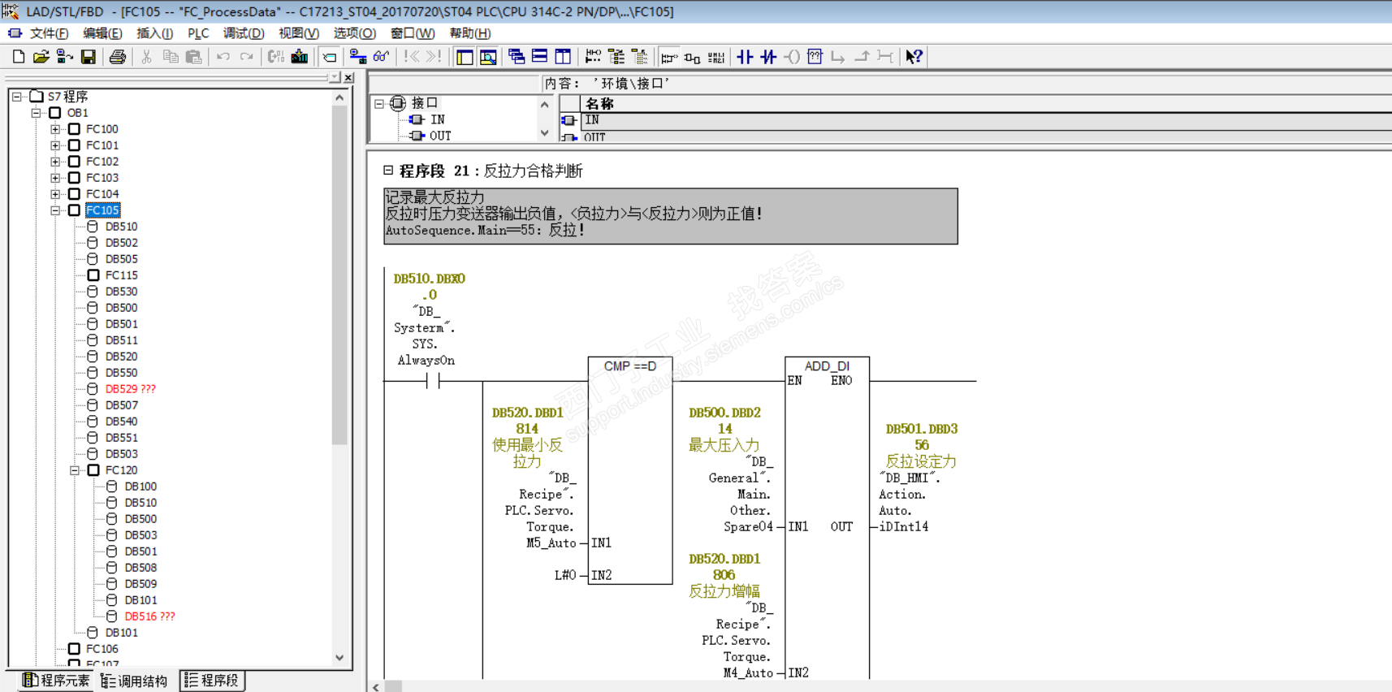Toggle the overview panel display button
The height and width of the screenshot is (692, 1392).
[465, 57]
